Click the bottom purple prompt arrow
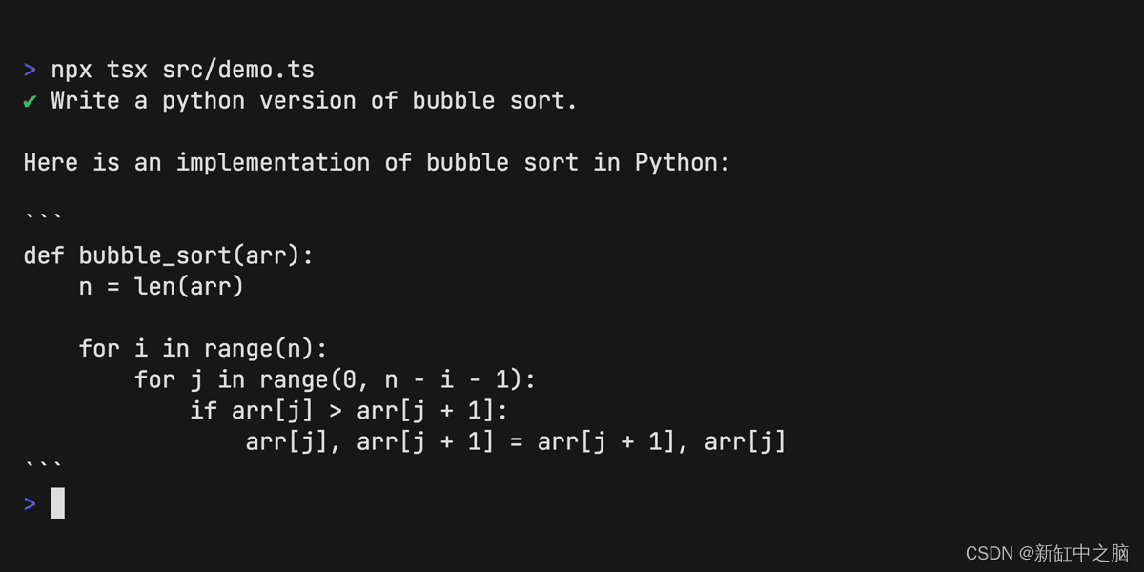Screen dimensions: 1144x572 tap(31, 503)
